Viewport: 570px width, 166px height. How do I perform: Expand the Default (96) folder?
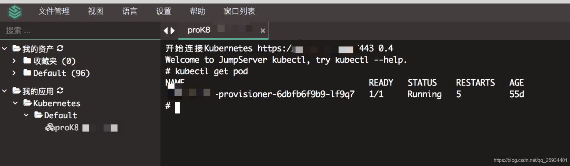(14, 73)
